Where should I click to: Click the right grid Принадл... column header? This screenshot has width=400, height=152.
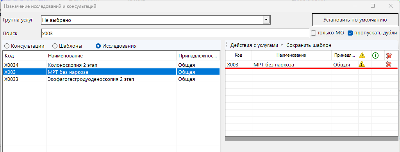pos(345,55)
